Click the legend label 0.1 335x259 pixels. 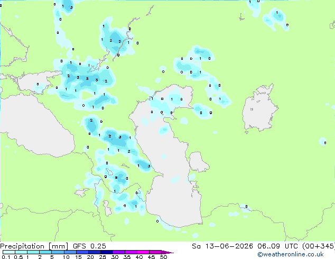pyautogui.click(x=6, y=257)
